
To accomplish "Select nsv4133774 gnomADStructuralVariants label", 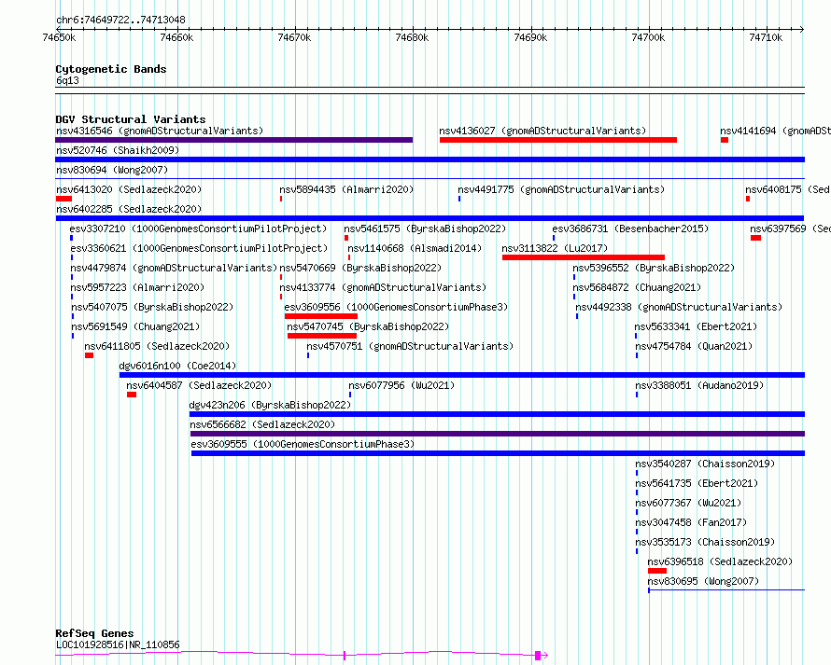I will click(x=383, y=287).
